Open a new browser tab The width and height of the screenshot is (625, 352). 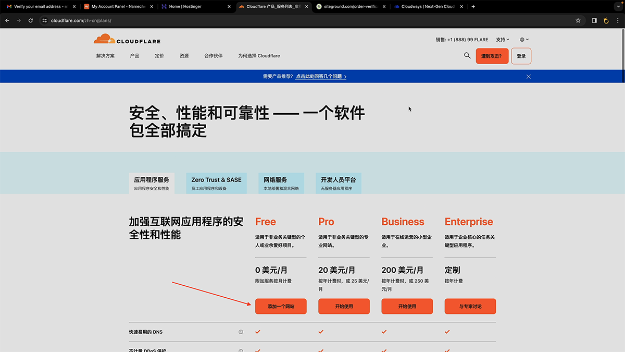point(473,7)
